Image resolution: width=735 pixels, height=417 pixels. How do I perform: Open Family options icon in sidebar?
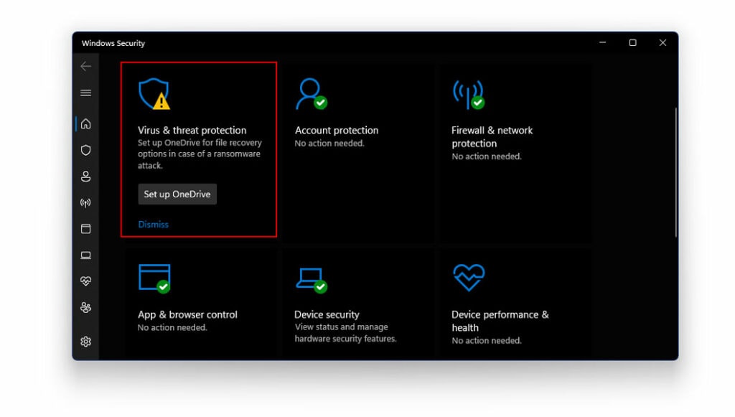(x=86, y=307)
